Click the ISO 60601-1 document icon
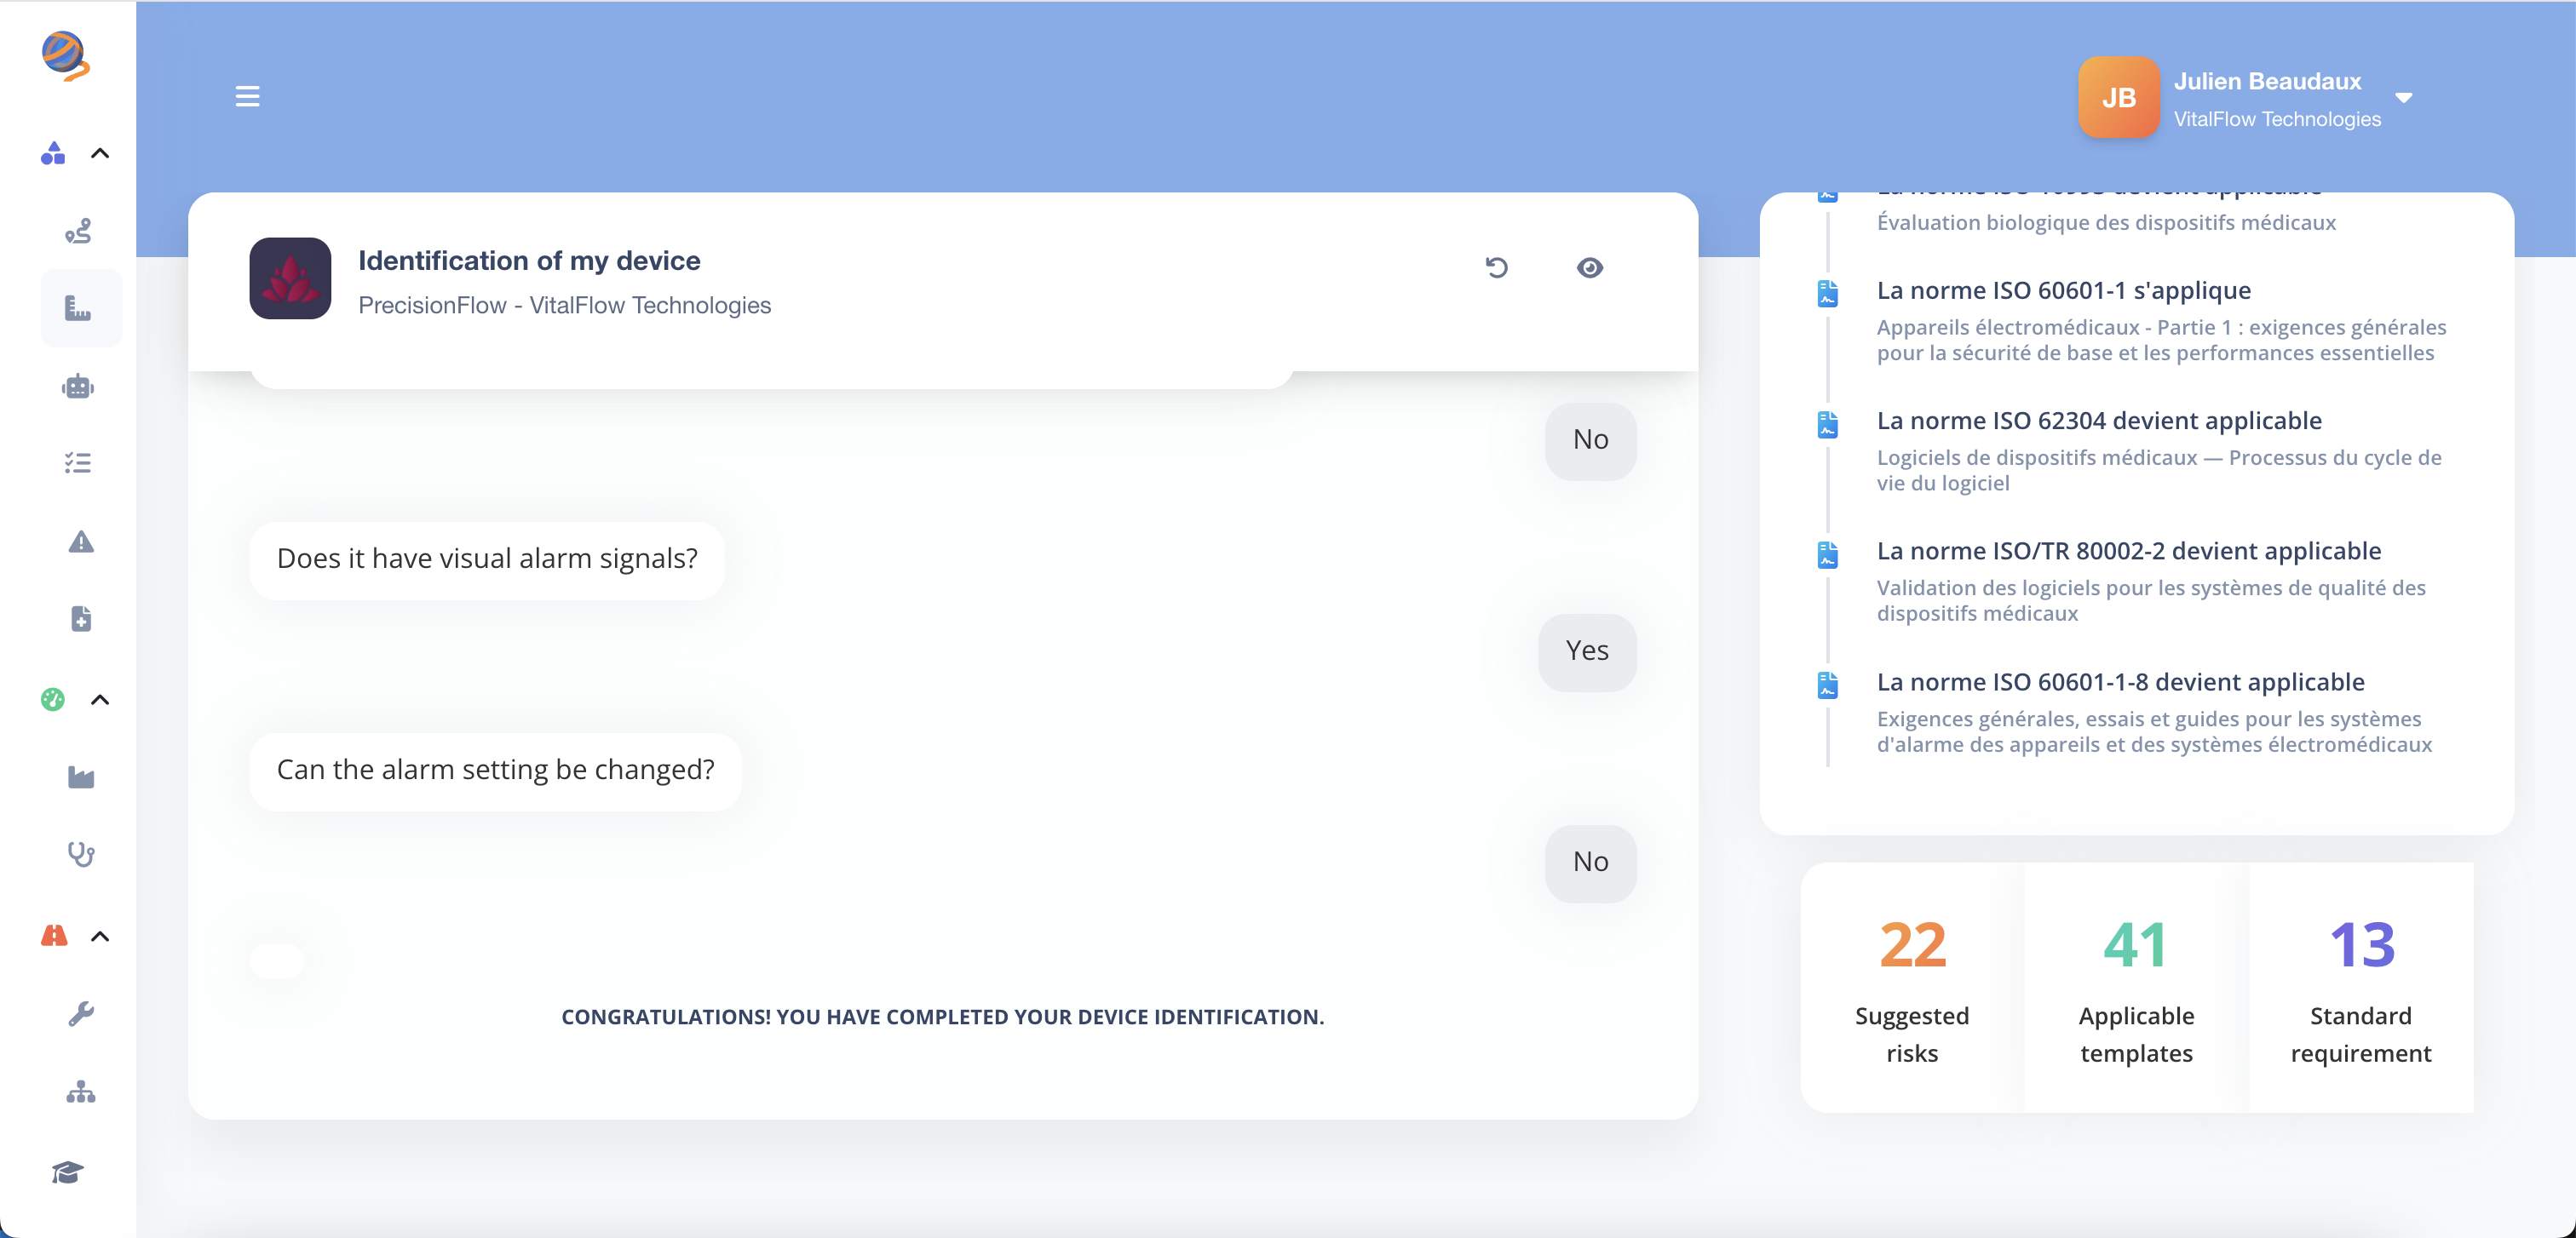This screenshot has width=2576, height=1238. pyautogui.click(x=1827, y=293)
